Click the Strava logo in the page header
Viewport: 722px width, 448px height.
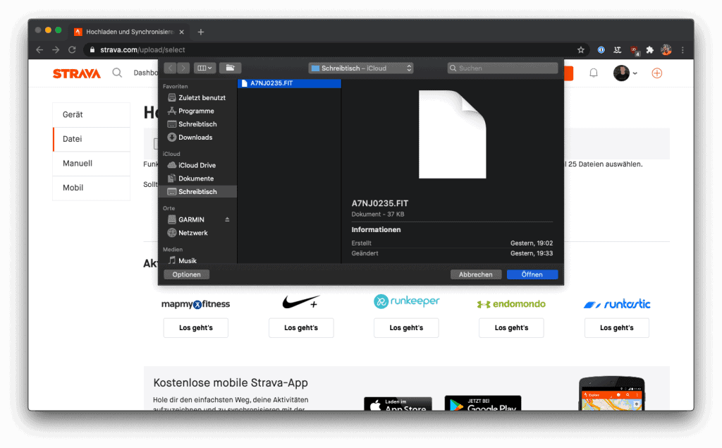click(76, 73)
